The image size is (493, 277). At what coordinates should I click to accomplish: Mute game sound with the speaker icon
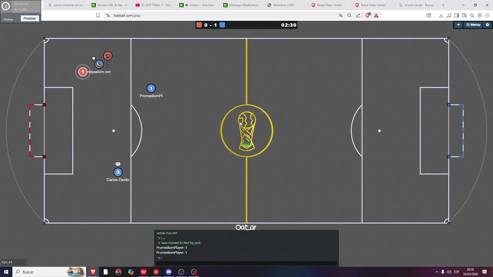tap(458, 25)
